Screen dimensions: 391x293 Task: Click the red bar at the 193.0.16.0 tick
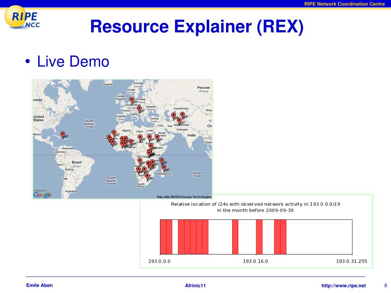[x=259, y=237]
